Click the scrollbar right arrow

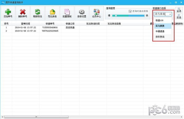(x=182, y=117)
